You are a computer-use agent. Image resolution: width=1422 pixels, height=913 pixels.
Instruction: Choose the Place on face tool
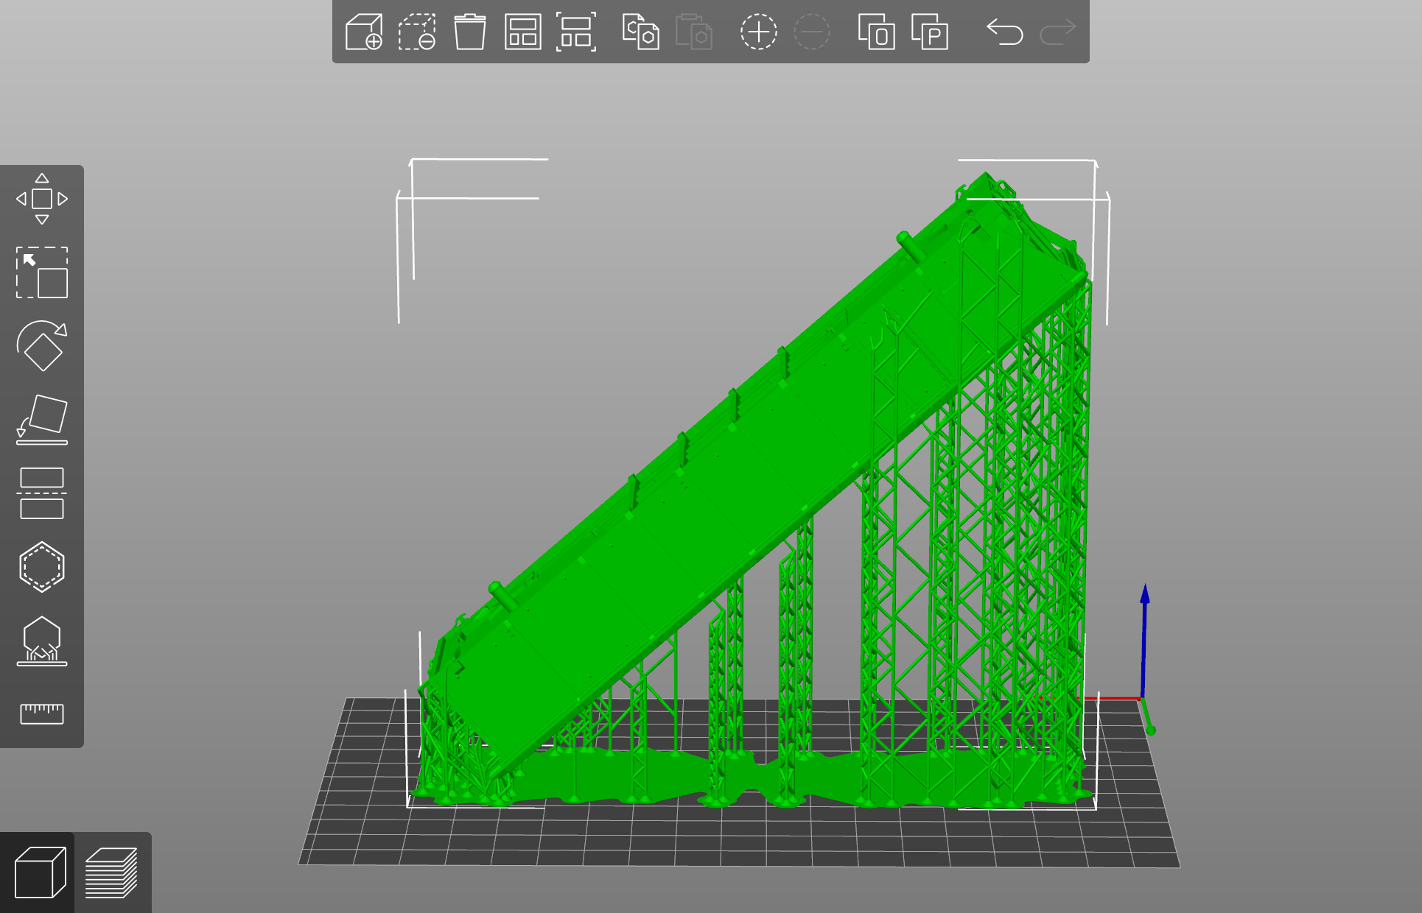42,420
